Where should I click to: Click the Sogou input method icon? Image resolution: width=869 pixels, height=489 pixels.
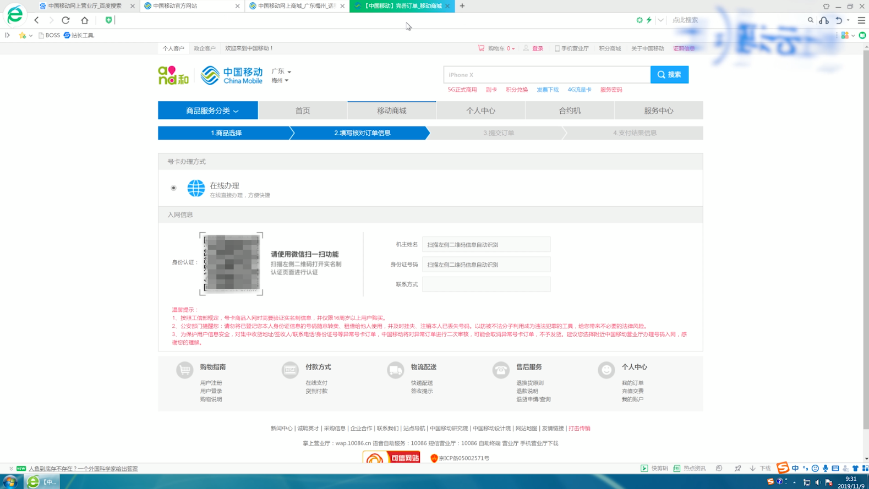tap(783, 468)
